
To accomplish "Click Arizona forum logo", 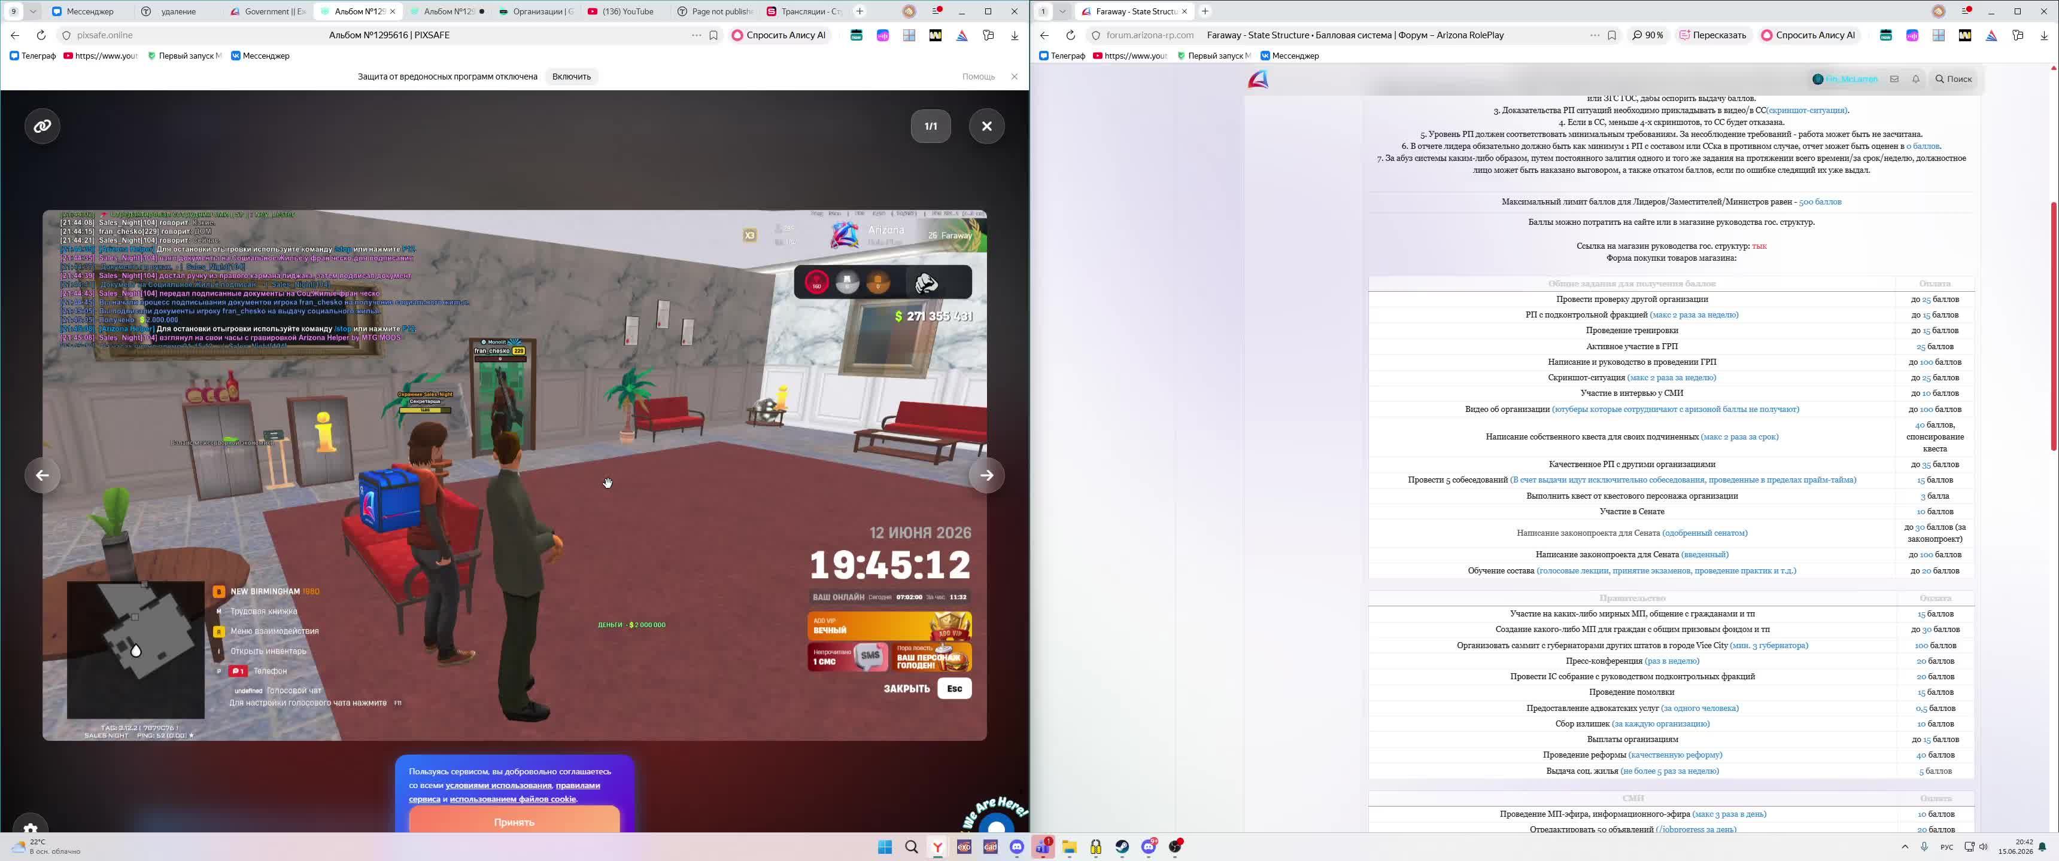I will pos(1258,79).
